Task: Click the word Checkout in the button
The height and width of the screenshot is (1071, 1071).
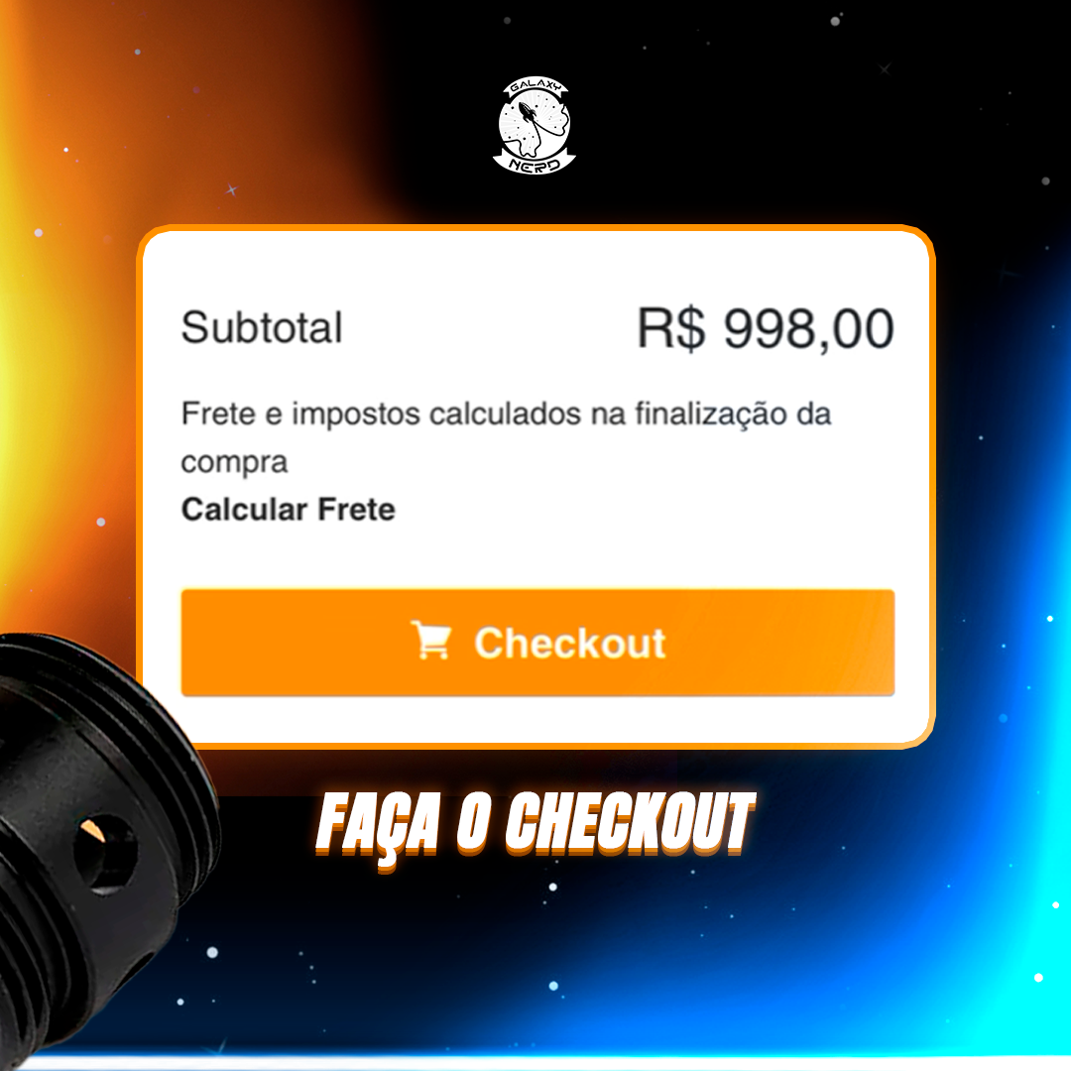Action: (x=569, y=643)
